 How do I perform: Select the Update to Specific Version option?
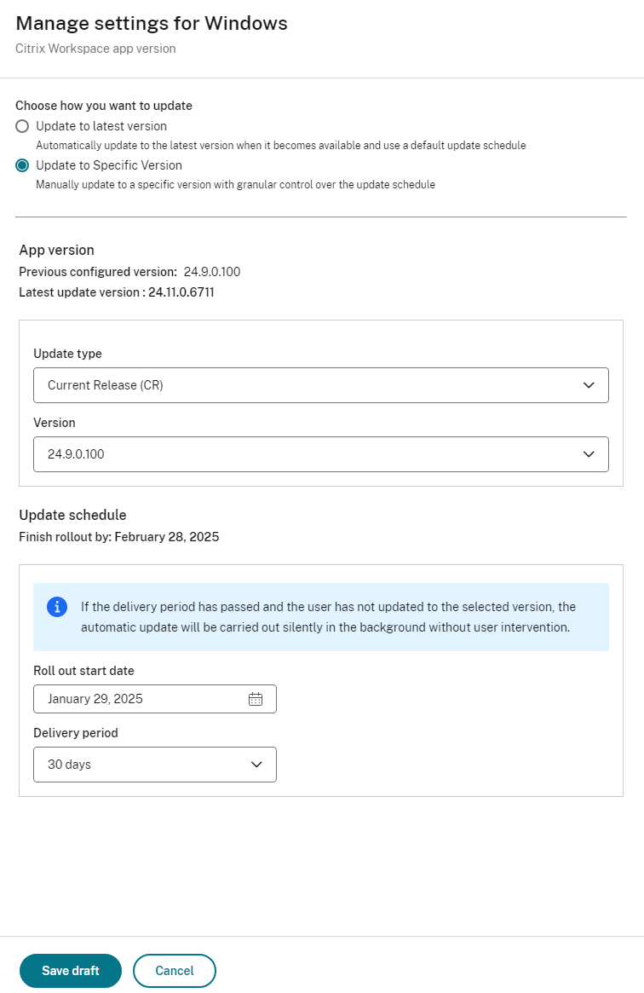coord(22,165)
